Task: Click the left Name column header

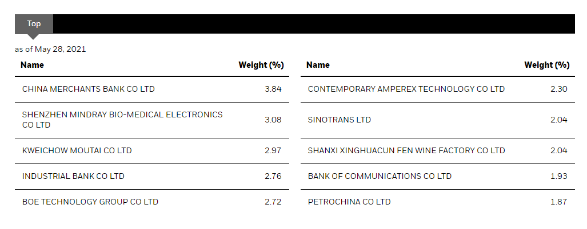Action: point(32,65)
